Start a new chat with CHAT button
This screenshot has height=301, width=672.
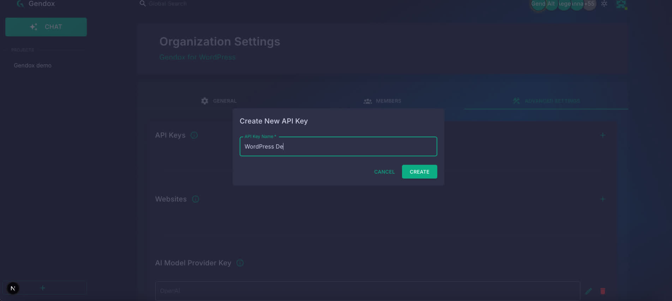point(46,27)
